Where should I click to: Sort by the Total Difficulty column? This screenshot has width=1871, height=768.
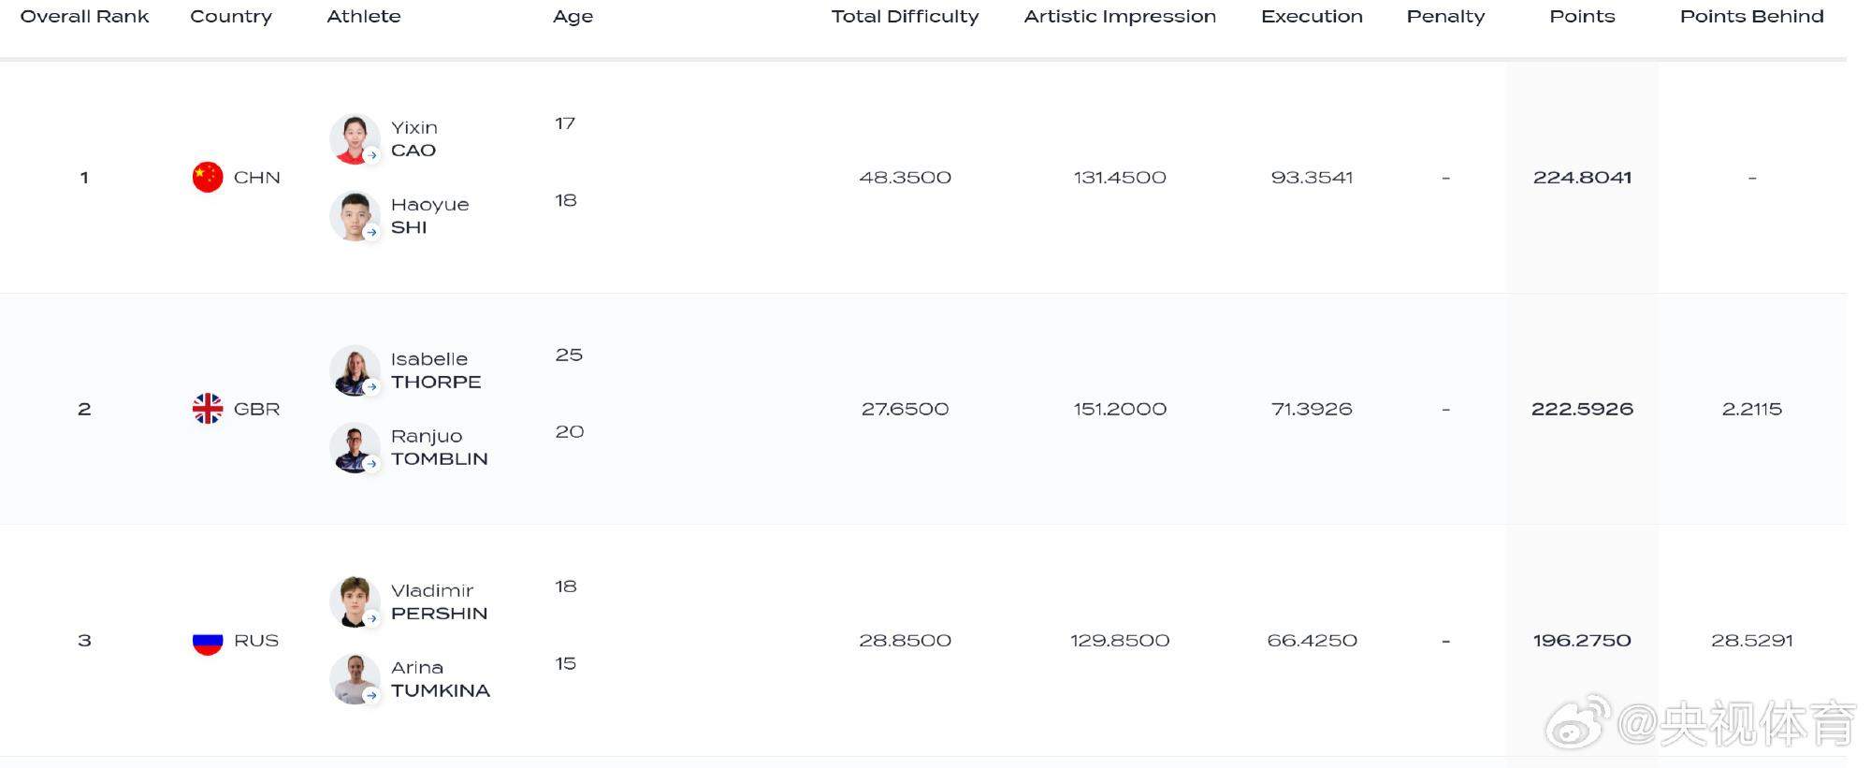pos(905,17)
